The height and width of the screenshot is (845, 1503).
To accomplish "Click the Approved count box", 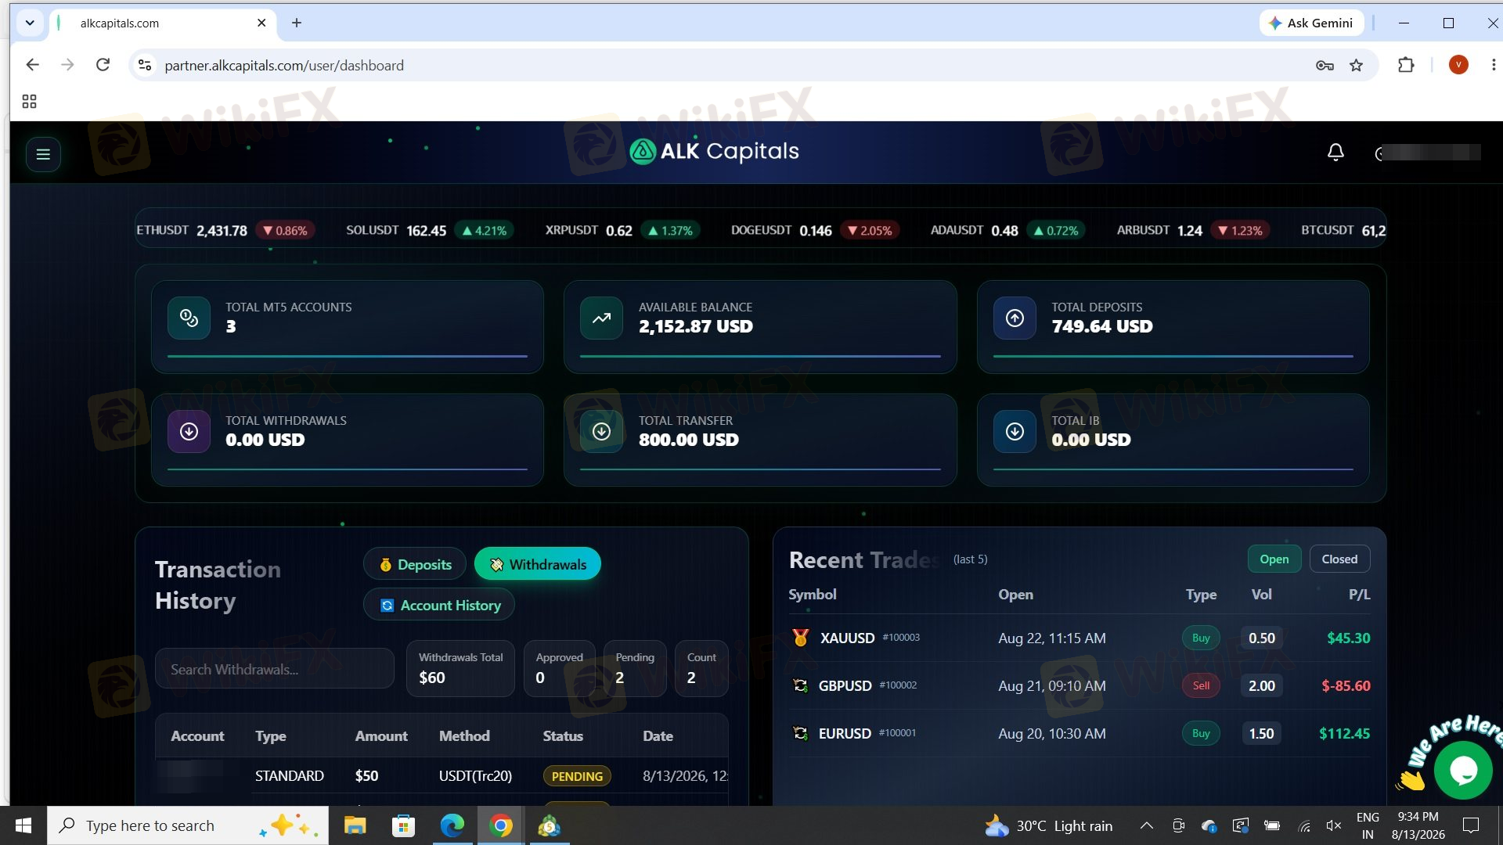I will point(559,668).
